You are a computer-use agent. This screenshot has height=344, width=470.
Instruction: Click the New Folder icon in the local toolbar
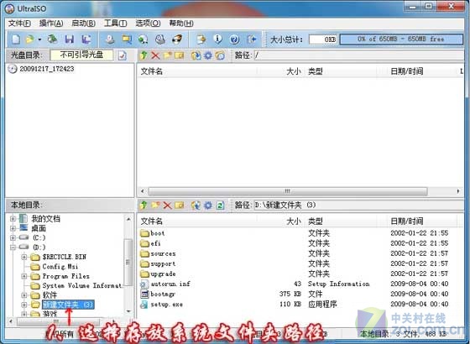coord(155,206)
